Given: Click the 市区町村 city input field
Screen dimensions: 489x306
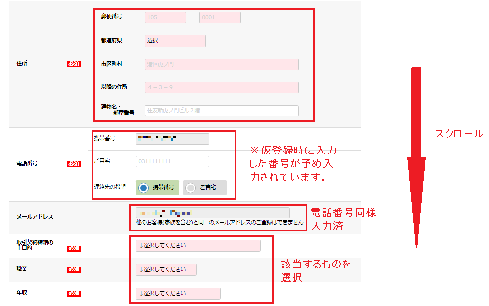Looking at the screenshot, I should click(222, 64).
